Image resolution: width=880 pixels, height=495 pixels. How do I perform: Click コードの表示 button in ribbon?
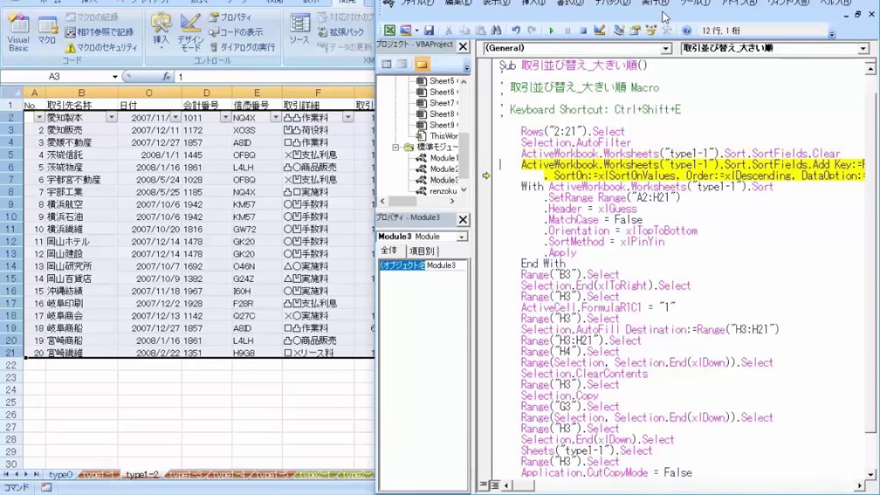tap(236, 32)
